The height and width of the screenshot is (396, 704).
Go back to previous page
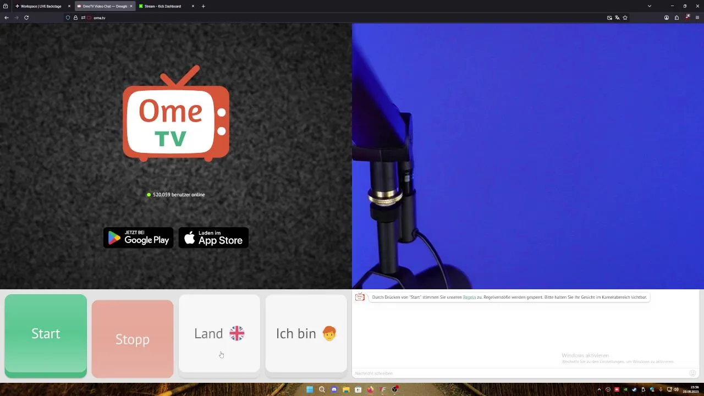pyautogui.click(x=7, y=18)
